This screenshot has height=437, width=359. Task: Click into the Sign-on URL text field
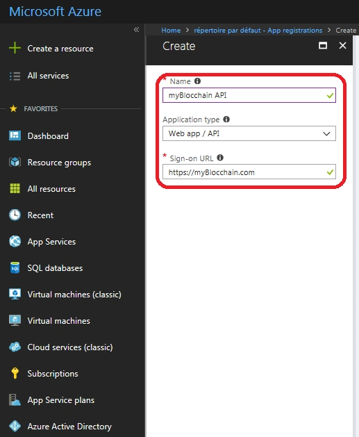tap(249, 172)
